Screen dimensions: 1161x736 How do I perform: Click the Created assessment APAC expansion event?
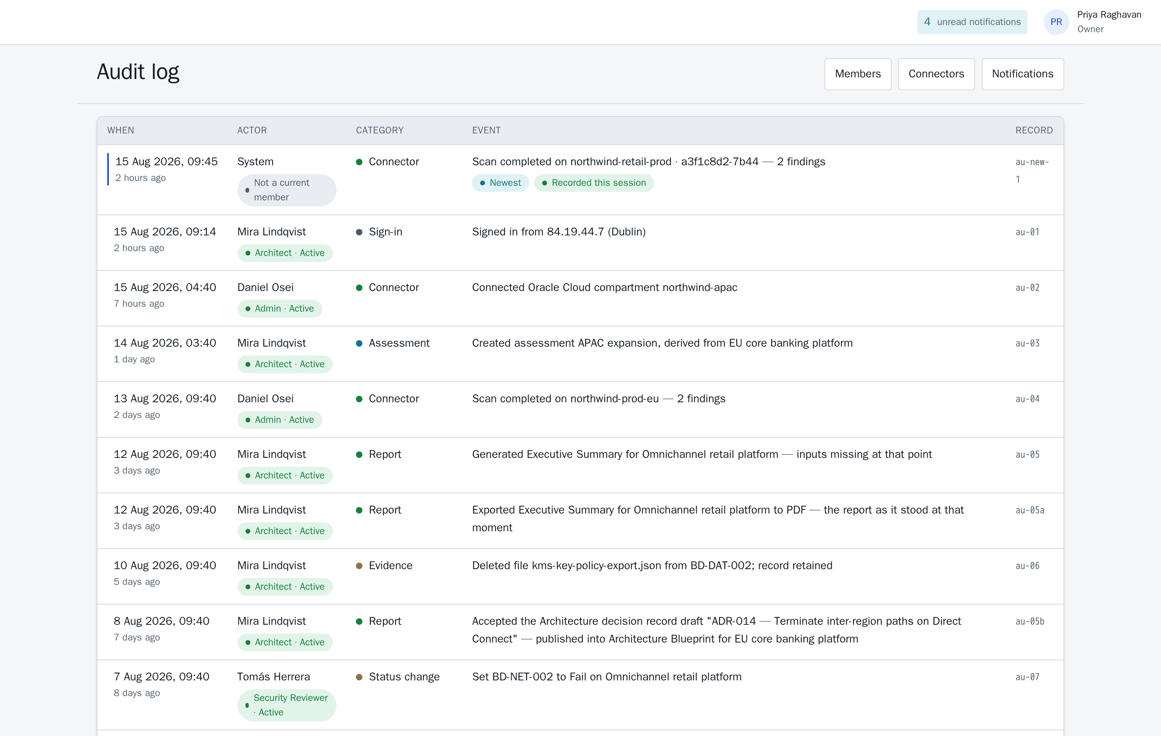(662, 343)
